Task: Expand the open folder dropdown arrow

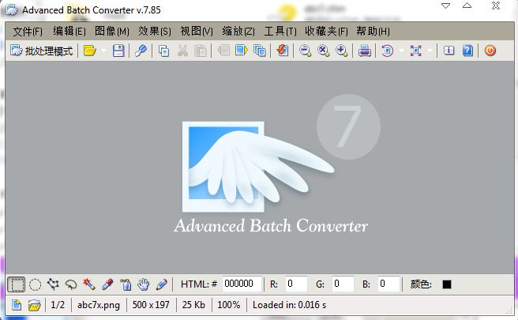Action: [x=103, y=51]
